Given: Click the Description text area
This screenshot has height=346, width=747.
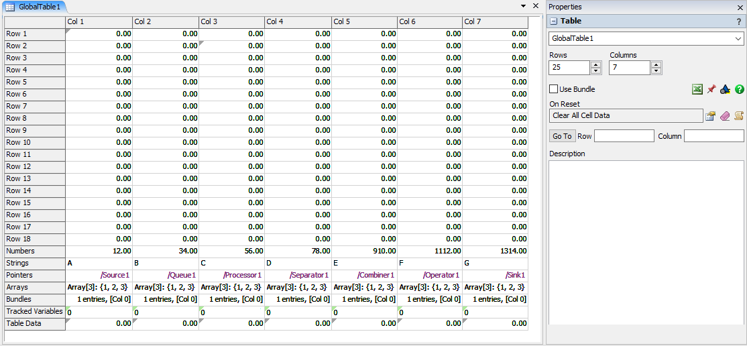Looking at the screenshot, I should (646, 241).
